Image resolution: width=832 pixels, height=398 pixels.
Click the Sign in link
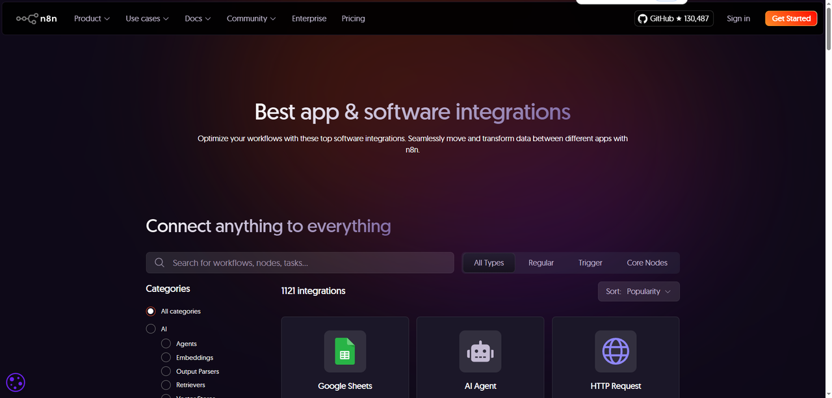tap(738, 19)
